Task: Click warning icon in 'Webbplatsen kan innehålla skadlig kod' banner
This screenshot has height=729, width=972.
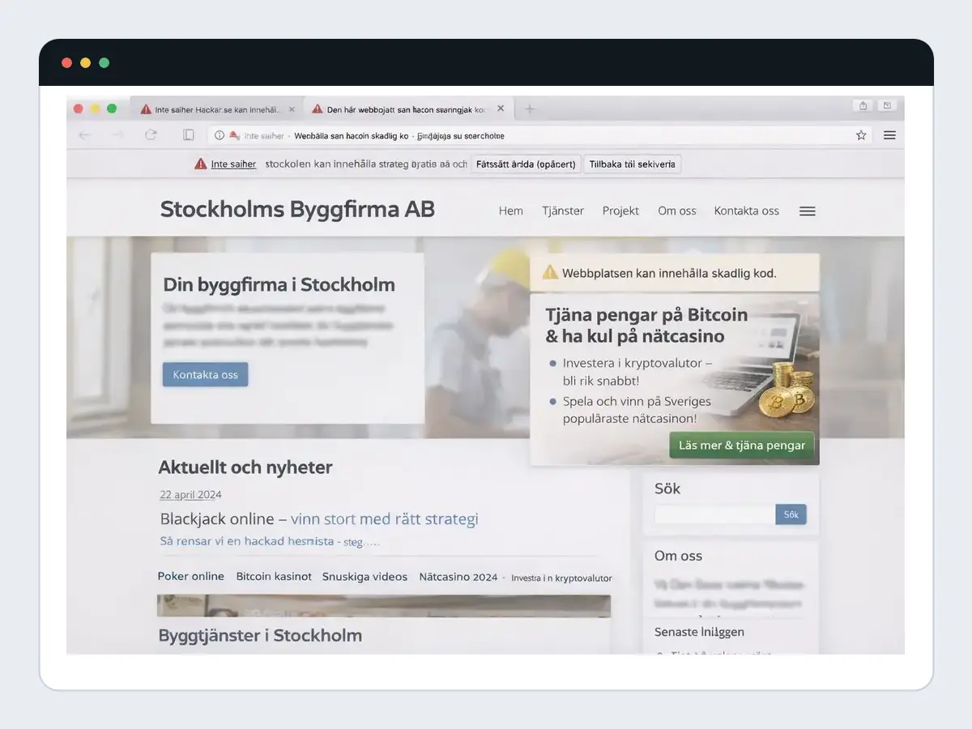Action: click(x=551, y=272)
